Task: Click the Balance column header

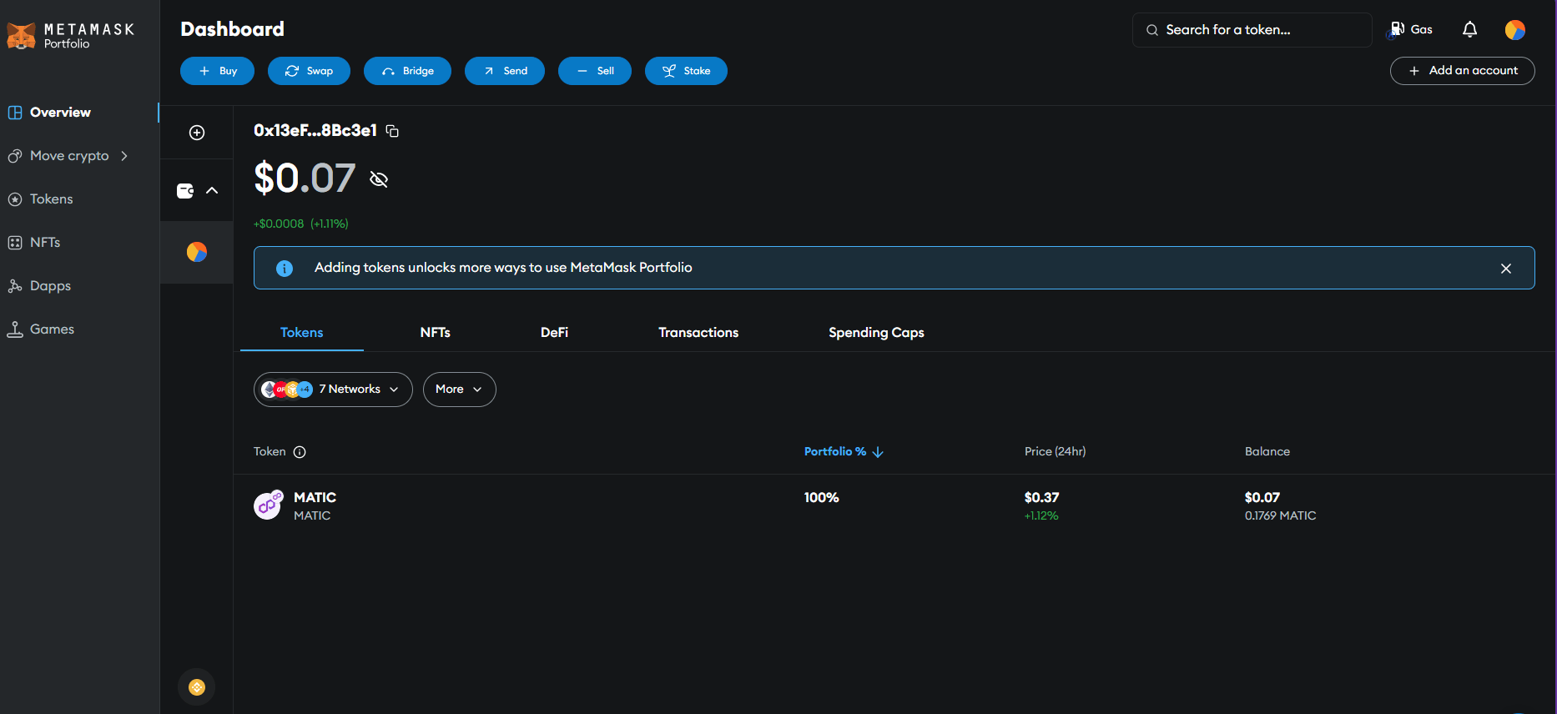Action: pos(1267,451)
